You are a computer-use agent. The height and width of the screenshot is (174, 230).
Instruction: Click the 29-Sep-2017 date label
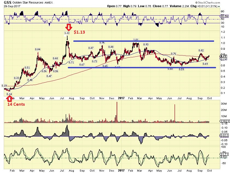(12, 6)
